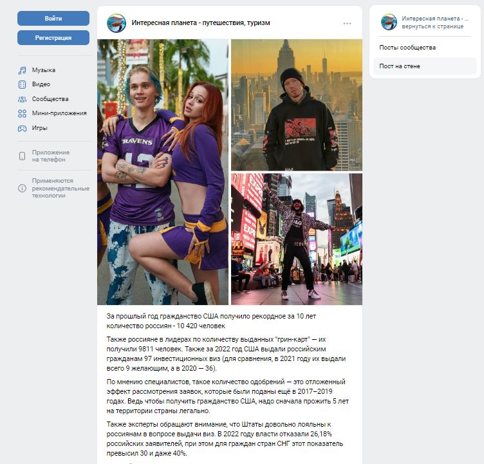This screenshot has height=464, width=484.
Task: Click the phone icon for Приложение на телефон
Action: click(x=23, y=156)
